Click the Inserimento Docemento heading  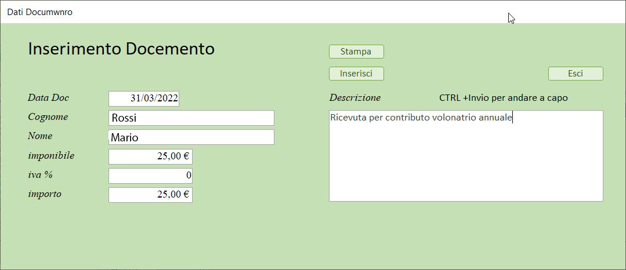pos(121,49)
